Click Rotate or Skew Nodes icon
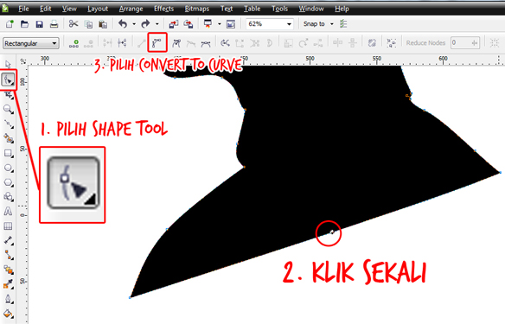505x324 pixels. (x=303, y=43)
